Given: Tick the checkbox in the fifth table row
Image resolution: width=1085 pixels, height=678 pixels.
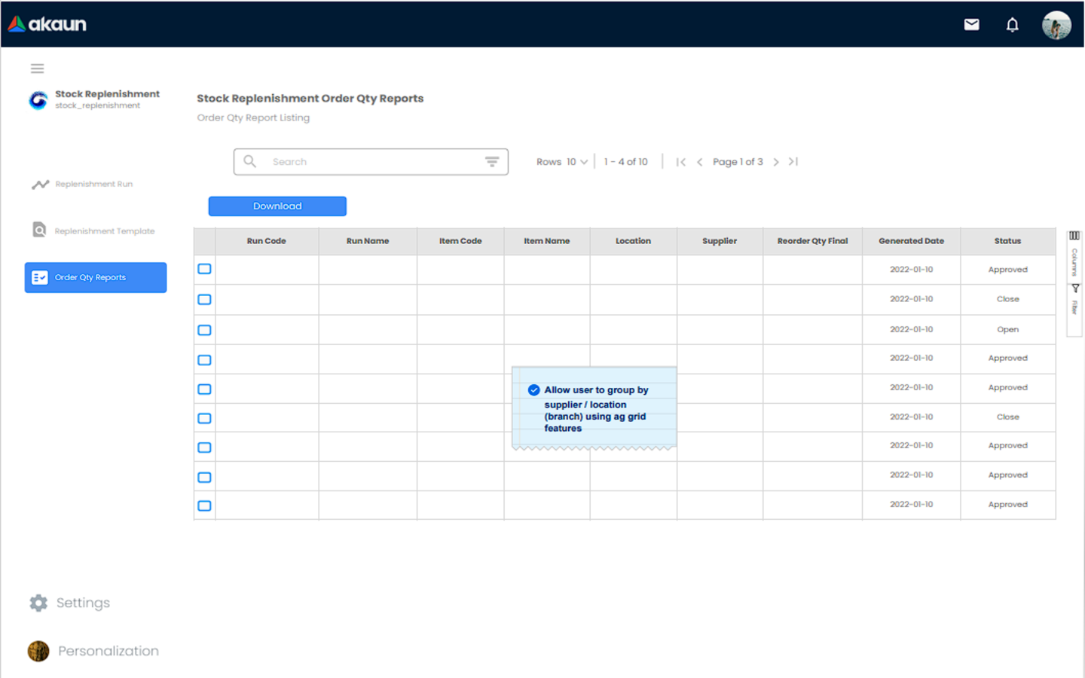Looking at the screenshot, I should click(204, 389).
